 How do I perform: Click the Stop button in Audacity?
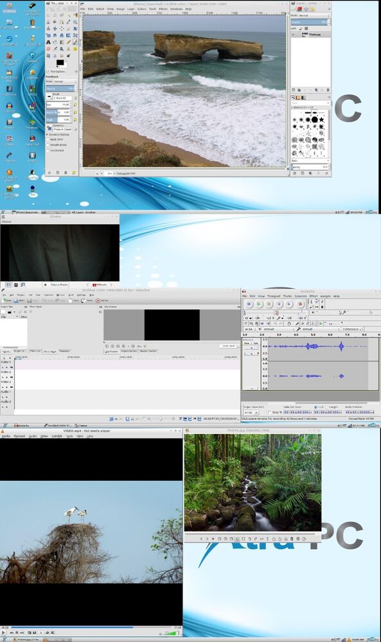click(x=269, y=304)
